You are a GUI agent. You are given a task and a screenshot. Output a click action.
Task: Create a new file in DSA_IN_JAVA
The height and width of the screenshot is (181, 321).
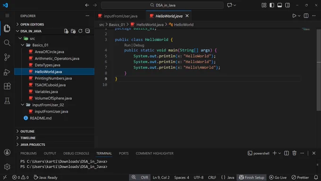pyautogui.click(x=66, y=31)
